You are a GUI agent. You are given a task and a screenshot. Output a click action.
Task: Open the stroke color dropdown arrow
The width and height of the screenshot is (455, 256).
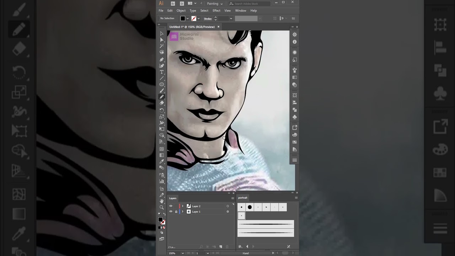pyautogui.click(x=198, y=18)
